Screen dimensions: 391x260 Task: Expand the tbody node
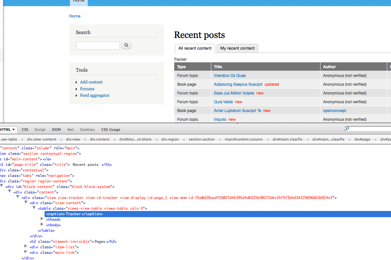point(42,225)
